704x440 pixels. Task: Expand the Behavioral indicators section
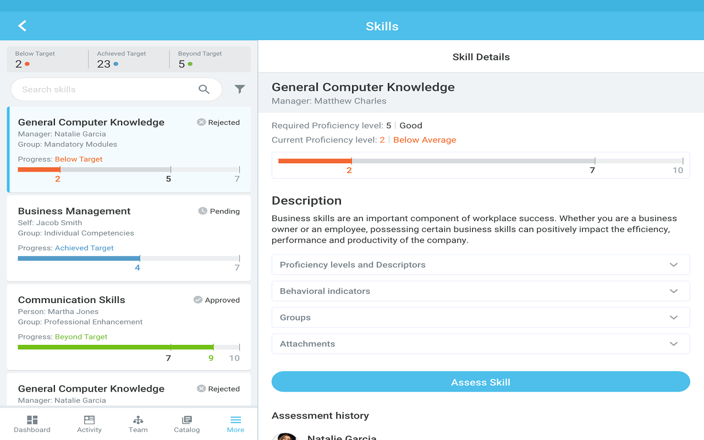tap(481, 291)
